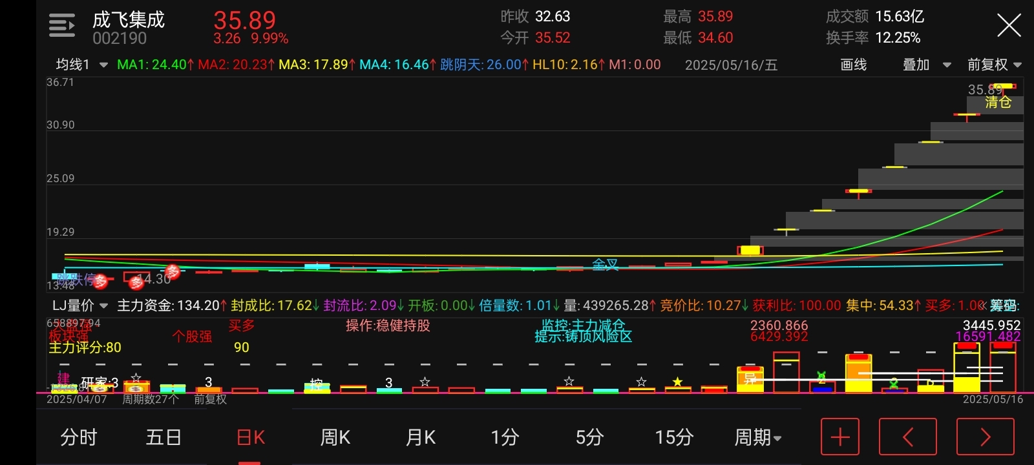This screenshot has width=1034, height=465.
Task: Tap the 金叉 golden cross marker
Action: point(606,265)
